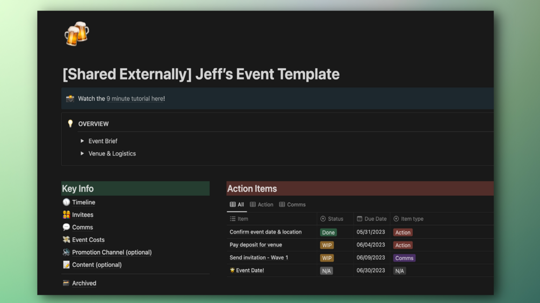Expand the Venue & Logistics toggle
Image resolution: width=540 pixels, height=303 pixels.
82,153
